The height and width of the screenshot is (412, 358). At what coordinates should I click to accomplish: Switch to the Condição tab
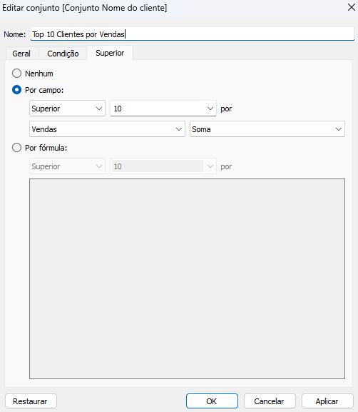(x=63, y=54)
